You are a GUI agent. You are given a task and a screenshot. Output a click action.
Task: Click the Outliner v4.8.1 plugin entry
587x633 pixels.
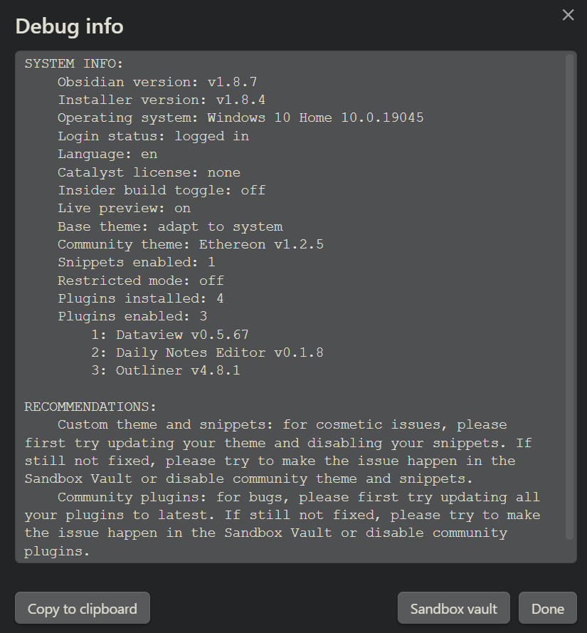pos(165,370)
